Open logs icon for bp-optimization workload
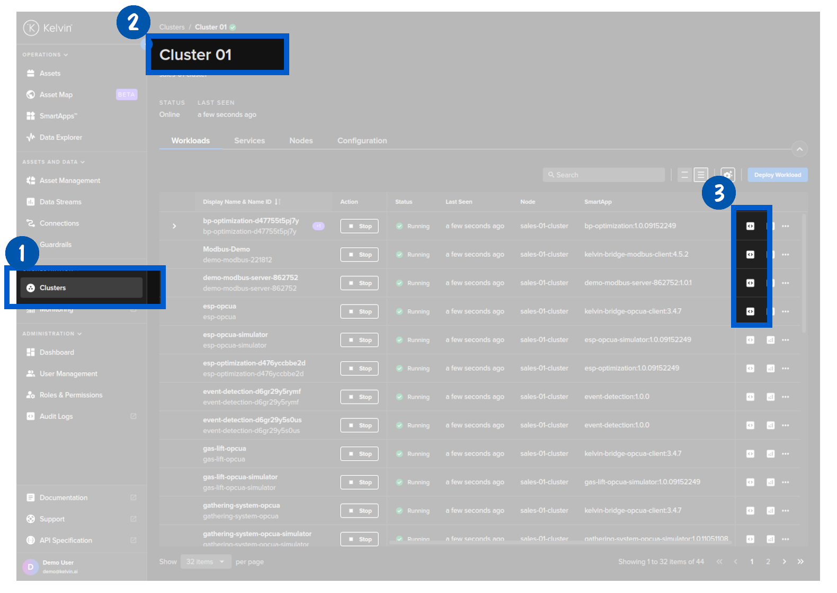 [750, 226]
